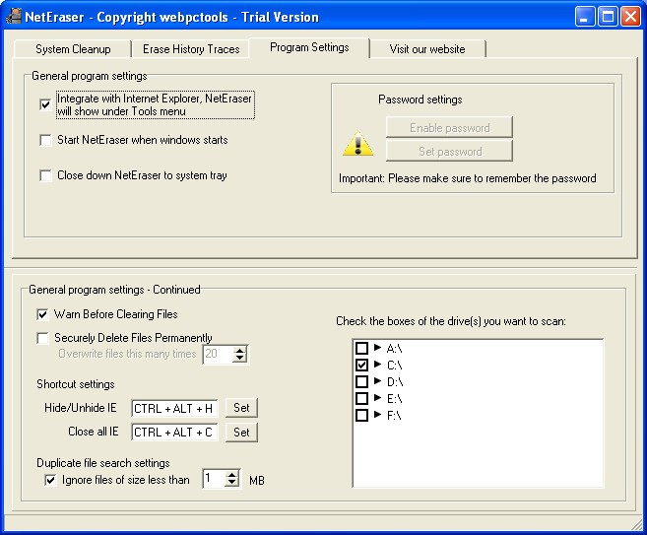Minimize the NetEraser window

click(585, 17)
